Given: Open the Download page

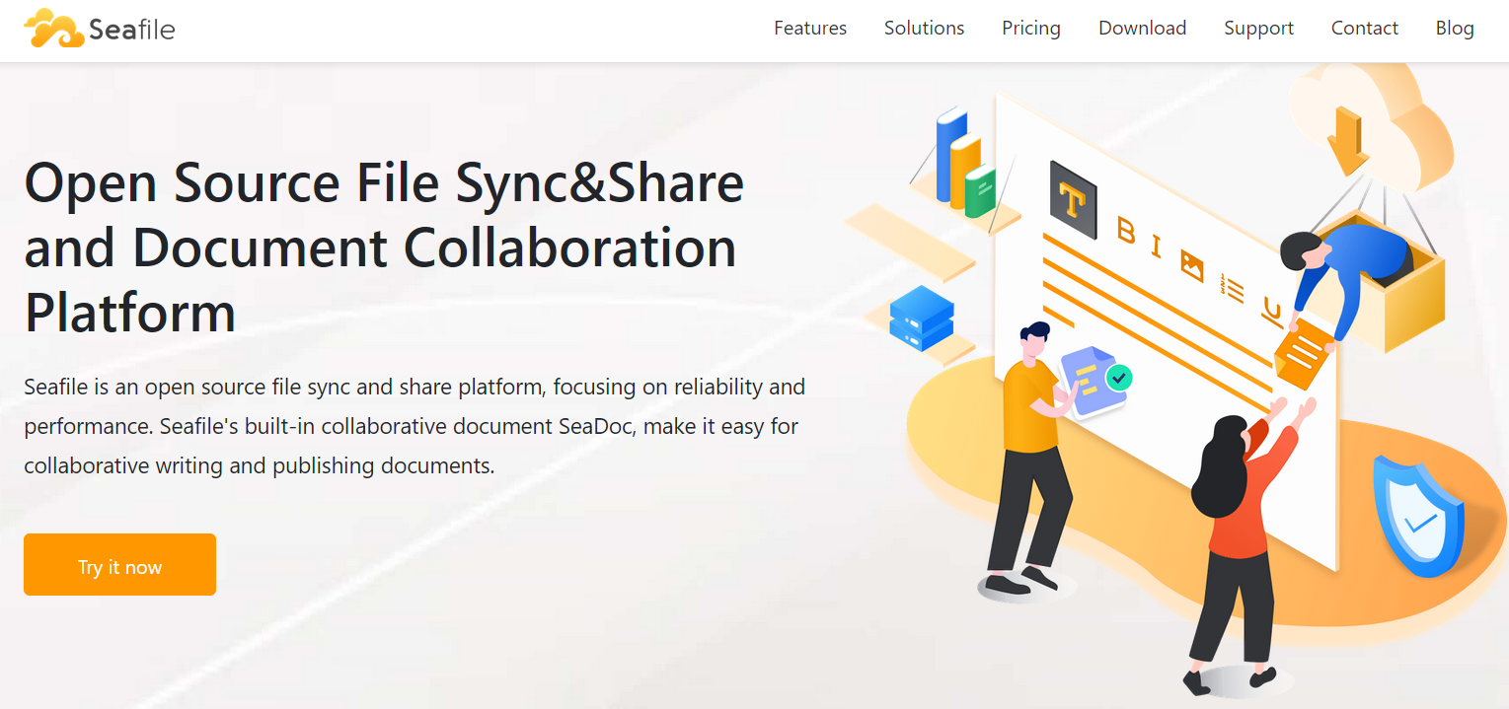Looking at the screenshot, I should pos(1142,29).
